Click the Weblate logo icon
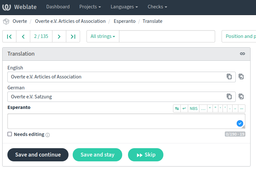Screen dimensions: 256x171 pos(6,7)
